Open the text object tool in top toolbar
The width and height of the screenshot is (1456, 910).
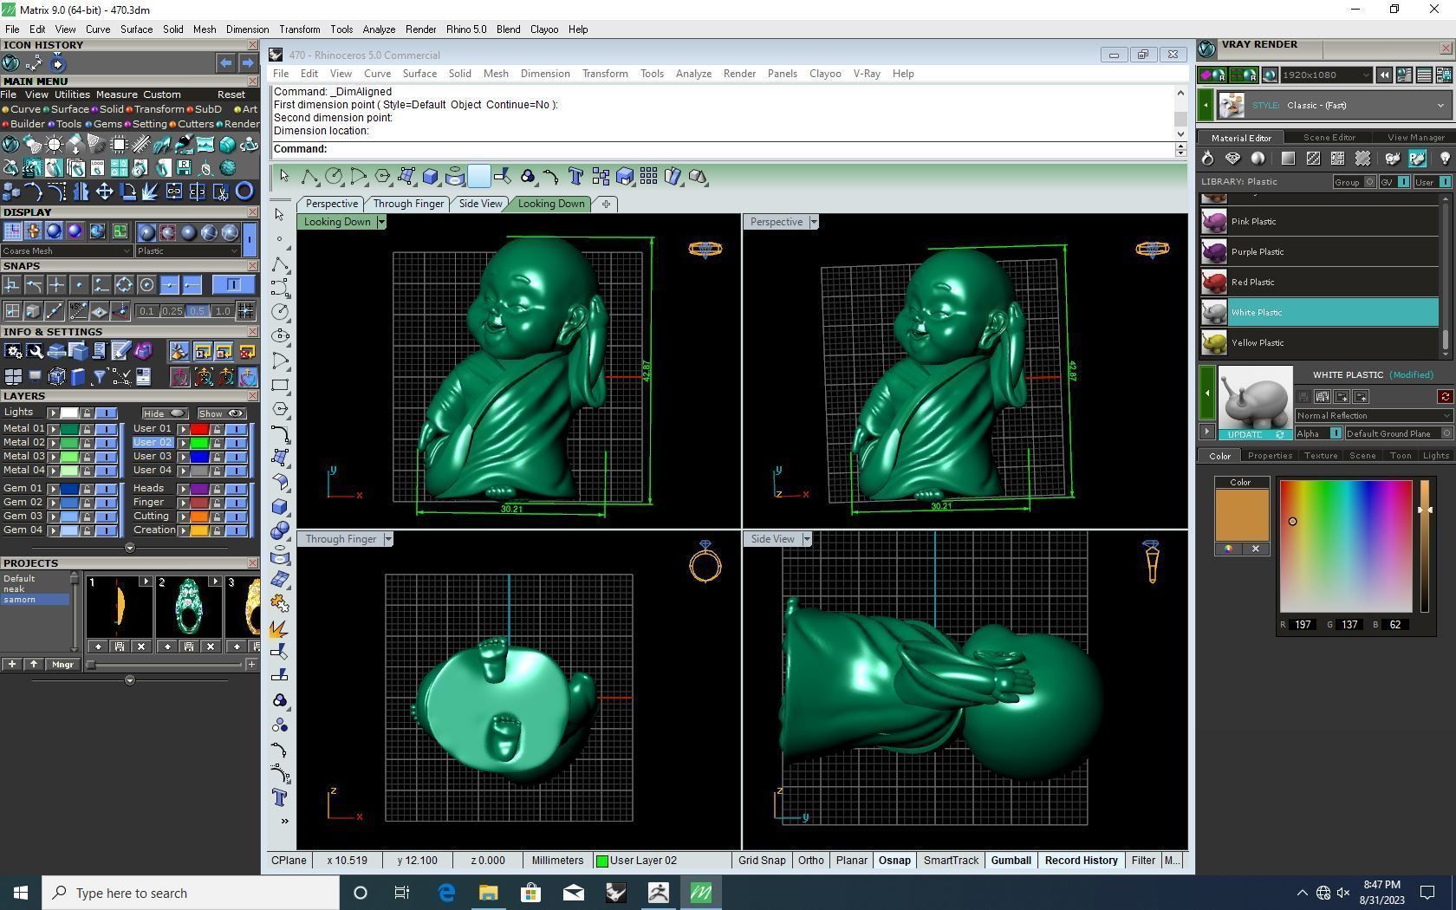pyautogui.click(x=575, y=177)
